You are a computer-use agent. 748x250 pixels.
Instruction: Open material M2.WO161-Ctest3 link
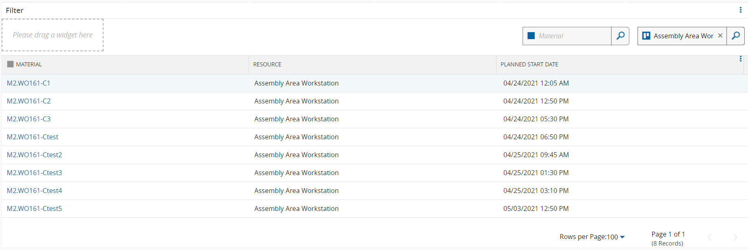click(34, 173)
